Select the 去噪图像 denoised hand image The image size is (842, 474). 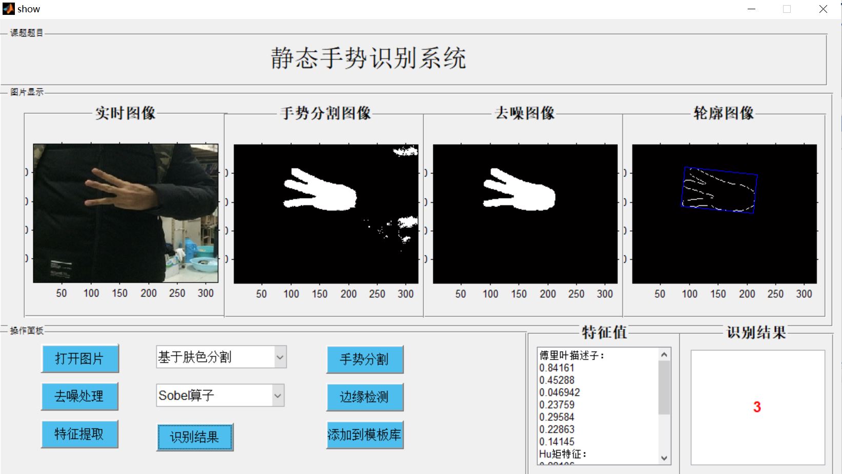point(525,214)
